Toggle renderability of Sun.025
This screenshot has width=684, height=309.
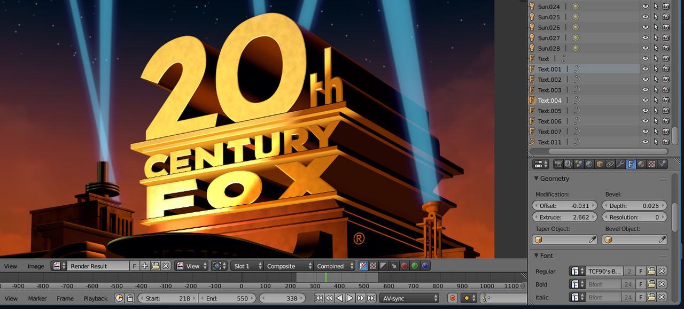tap(666, 17)
